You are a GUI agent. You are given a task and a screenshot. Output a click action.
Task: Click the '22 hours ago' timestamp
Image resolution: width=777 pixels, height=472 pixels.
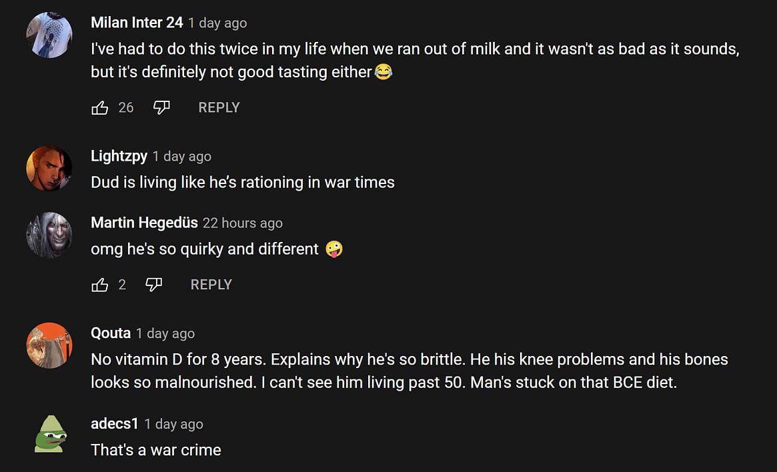(x=243, y=223)
